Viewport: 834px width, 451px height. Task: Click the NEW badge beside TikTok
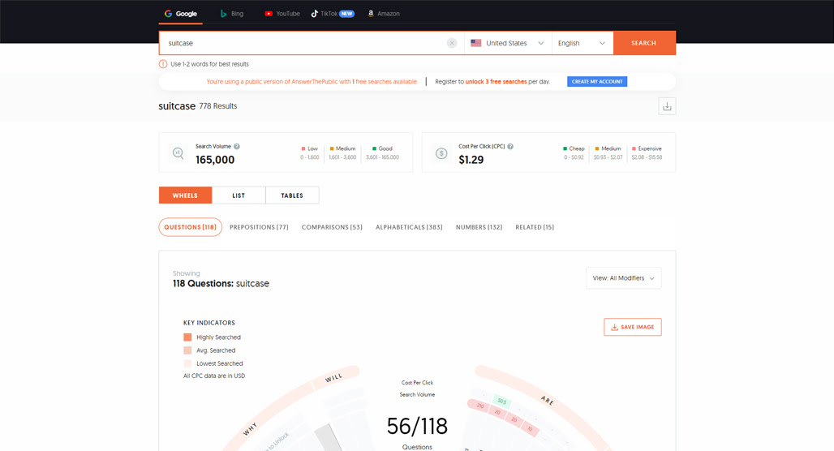(346, 13)
